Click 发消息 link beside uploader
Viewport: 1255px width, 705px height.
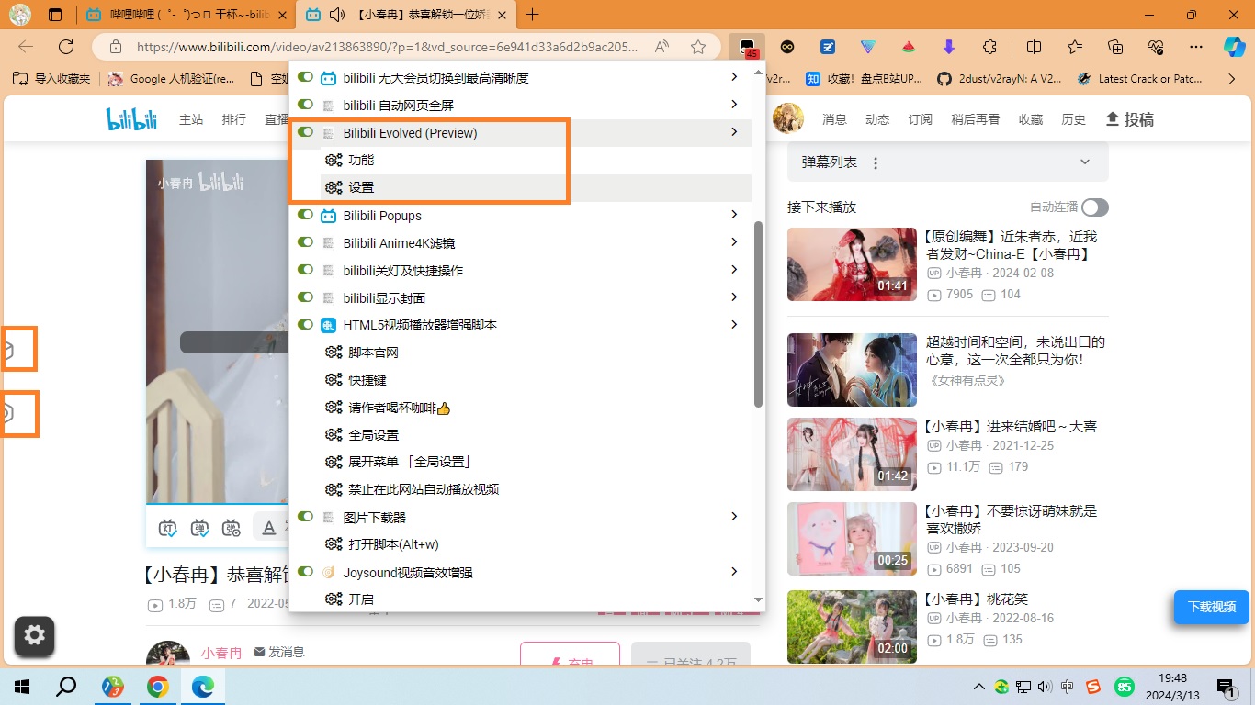point(279,652)
